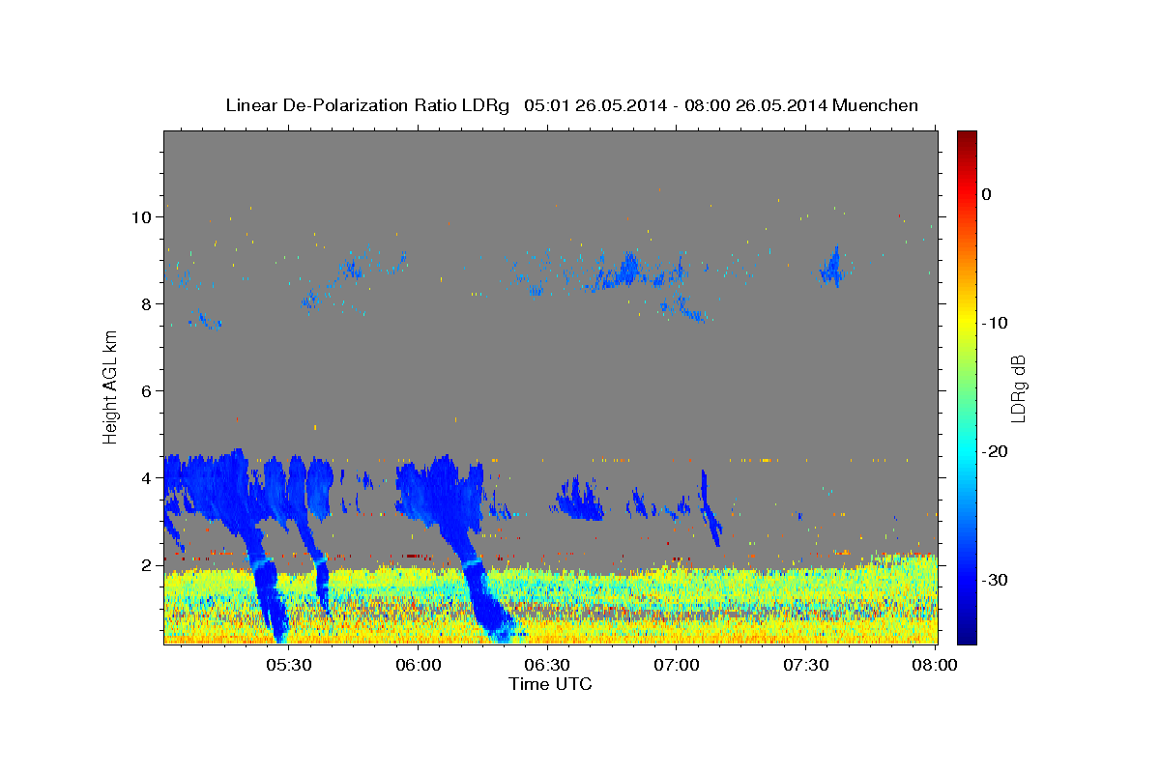Image resolution: width=1160 pixels, height=773 pixels.
Task: Select the 06:00 time tick label
Action: pyautogui.click(x=419, y=666)
